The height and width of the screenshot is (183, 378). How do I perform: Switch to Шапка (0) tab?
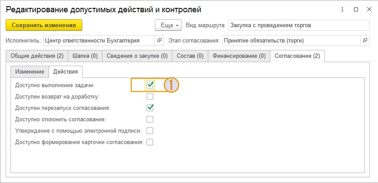pyautogui.click(x=85, y=56)
